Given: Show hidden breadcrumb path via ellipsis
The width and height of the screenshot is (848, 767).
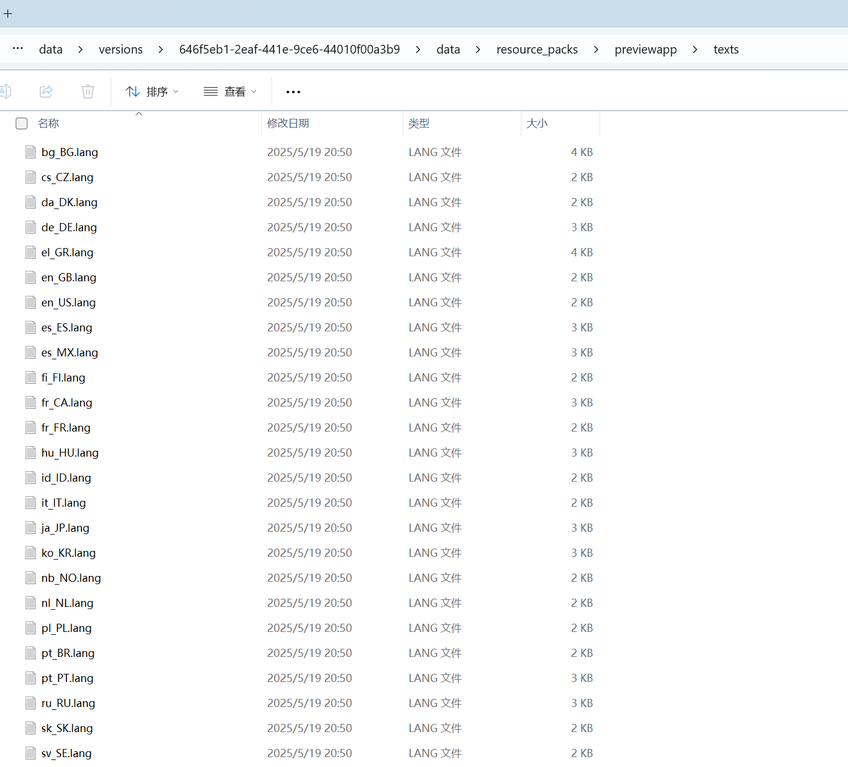Looking at the screenshot, I should pos(18,49).
